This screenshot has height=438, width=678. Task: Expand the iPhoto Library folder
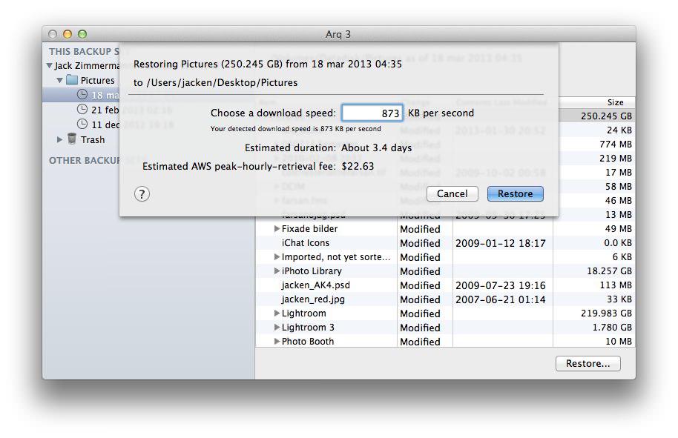coord(277,271)
